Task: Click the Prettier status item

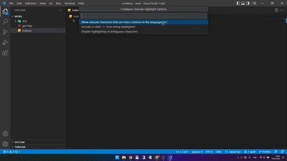Action: click(265, 152)
